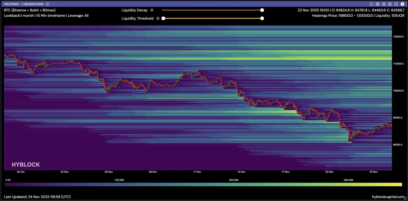Screen dimensions: 408x201
Task: Take a chart snapshot with camera icon
Action: 377,4
